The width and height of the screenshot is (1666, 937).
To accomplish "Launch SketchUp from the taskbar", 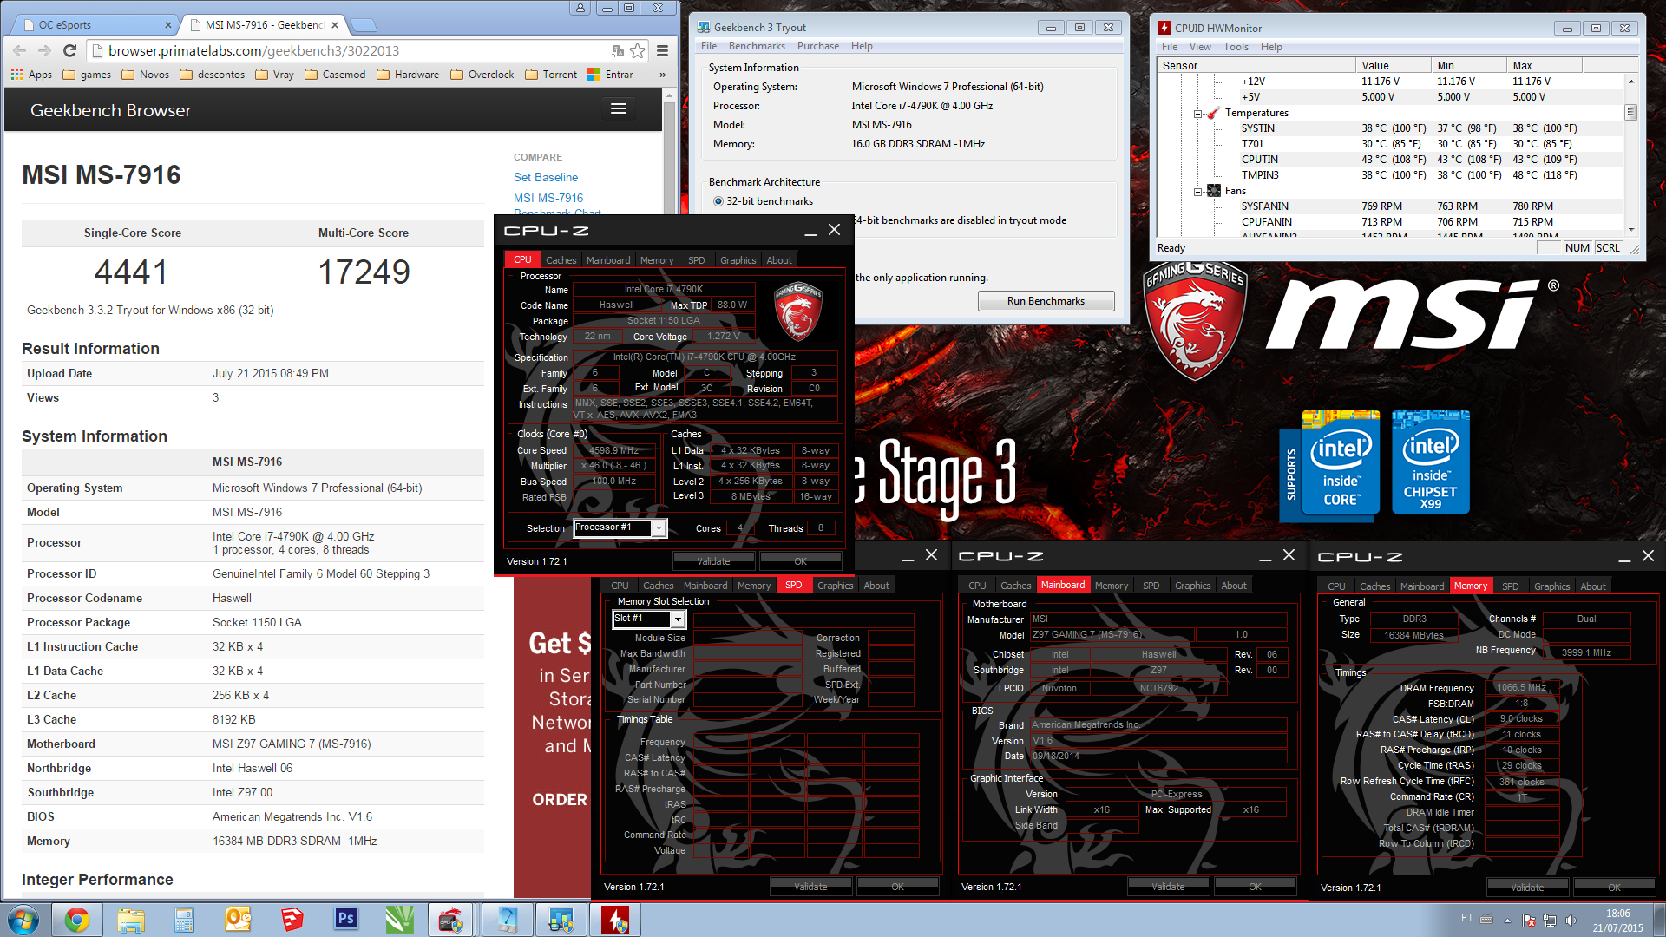I will (292, 921).
